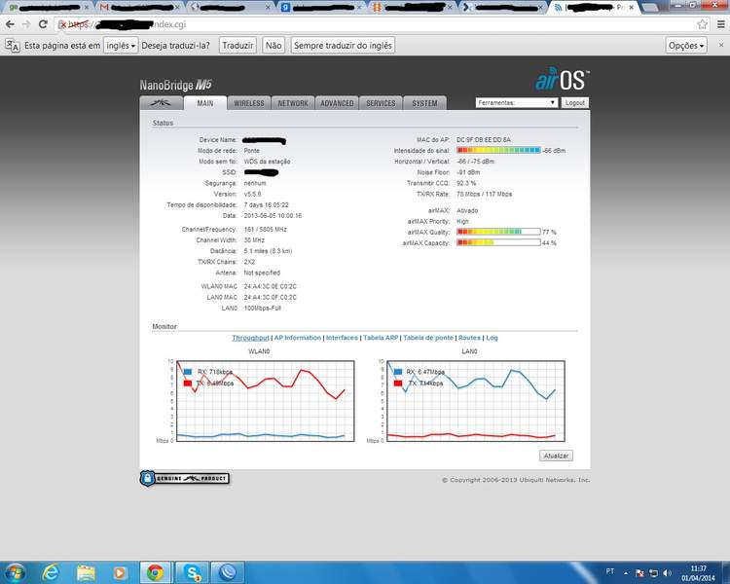This screenshot has height=584, width=730.
Task: Click the Genuine Product badge
Action: point(184,478)
